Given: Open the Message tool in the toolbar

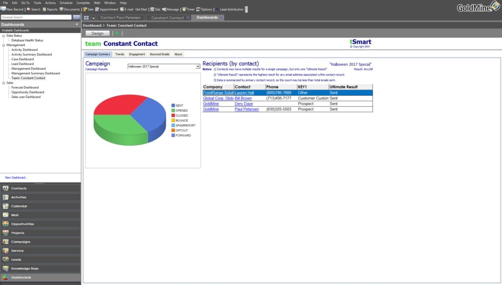Looking at the screenshot, I should click(170, 10).
